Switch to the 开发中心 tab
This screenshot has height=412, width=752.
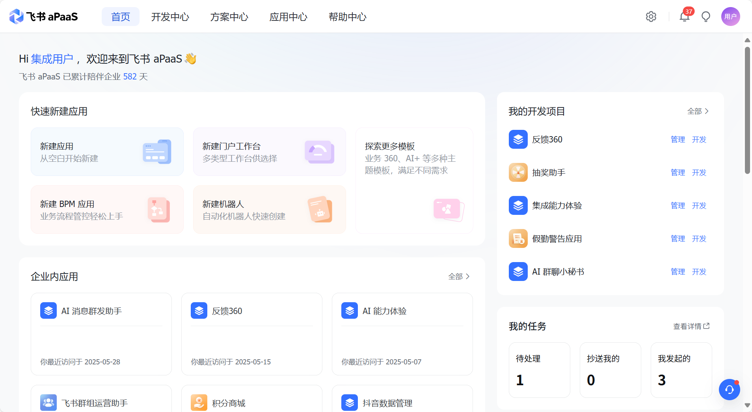pyautogui.click(x=170, y=17)
